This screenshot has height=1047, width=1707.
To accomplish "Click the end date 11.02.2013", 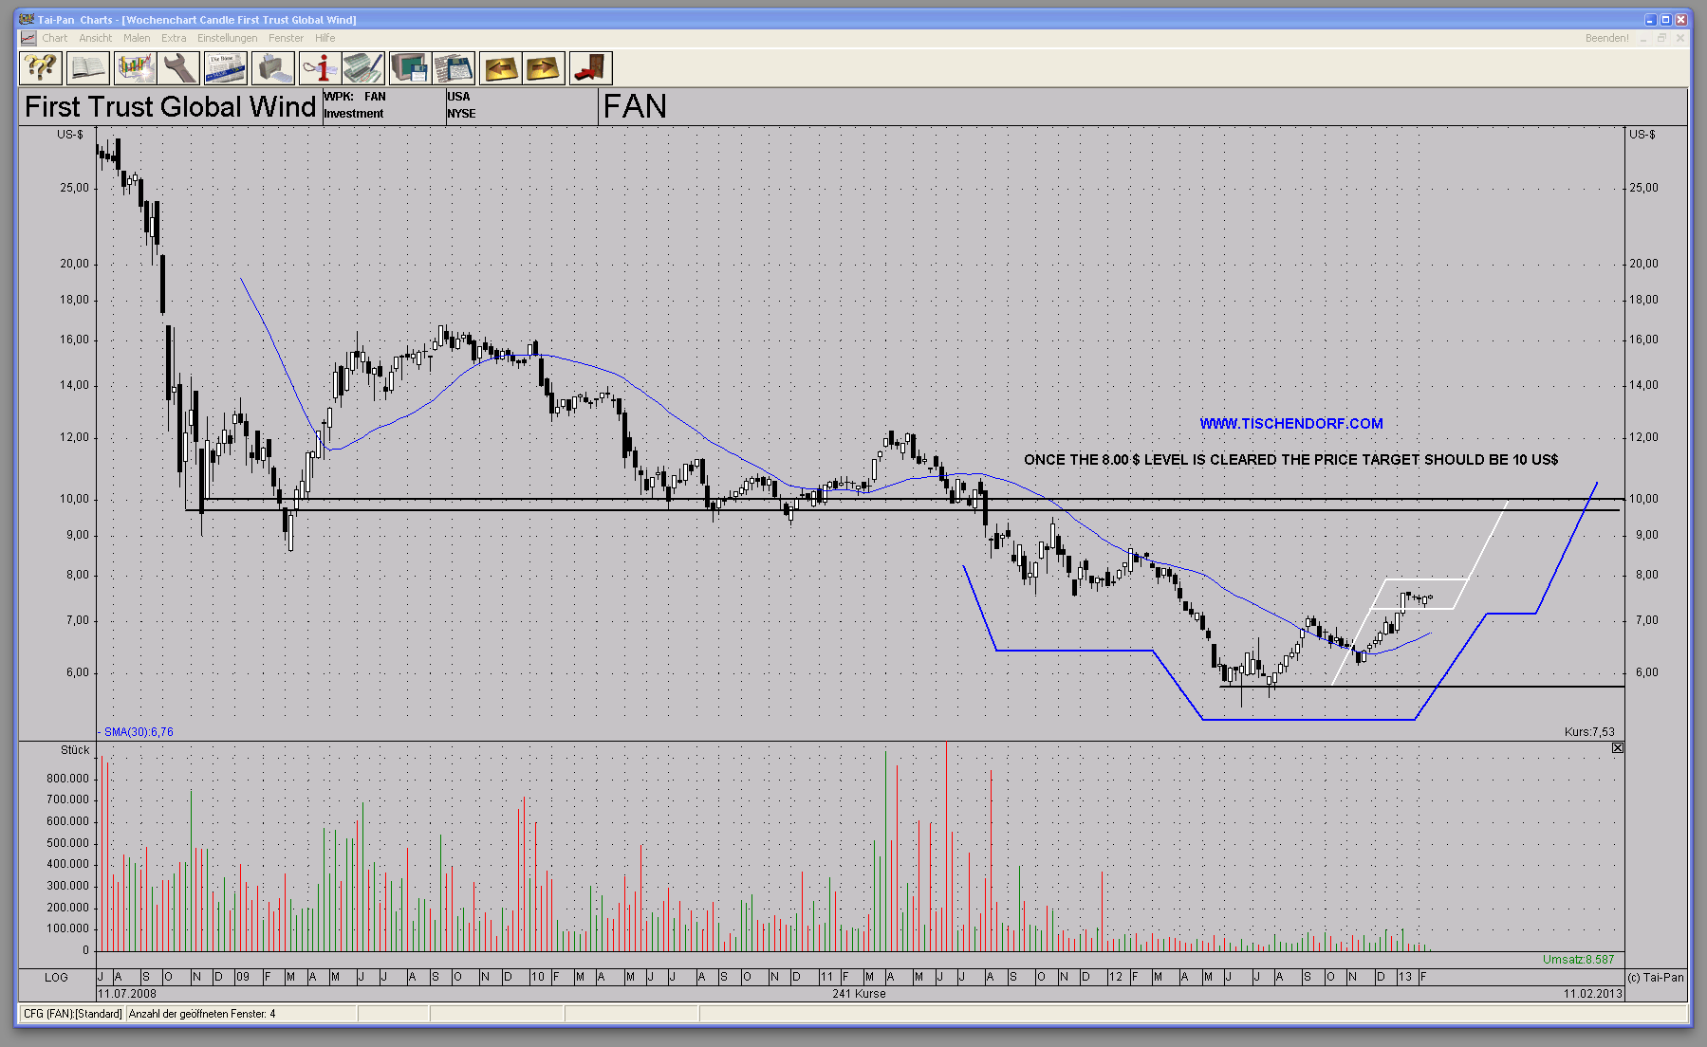I will coord(1593,994).
